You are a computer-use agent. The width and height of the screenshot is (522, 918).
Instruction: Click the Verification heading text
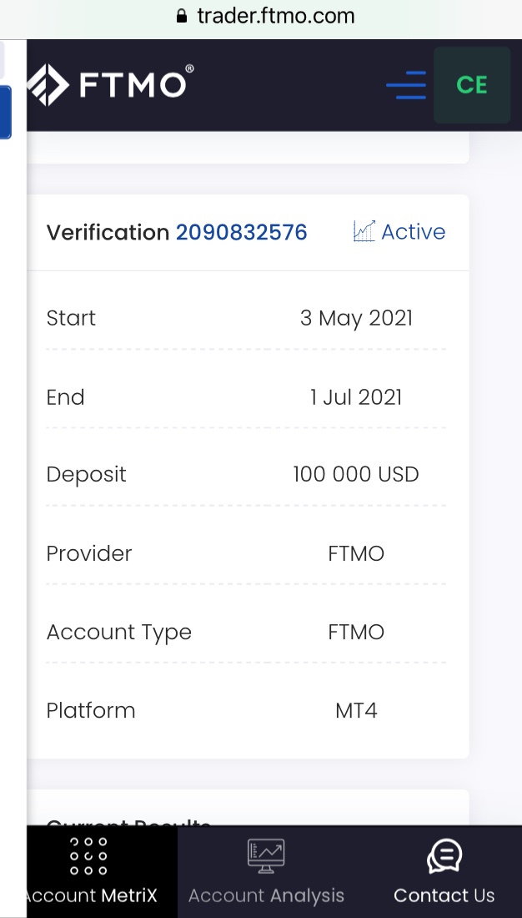point(108,232)
